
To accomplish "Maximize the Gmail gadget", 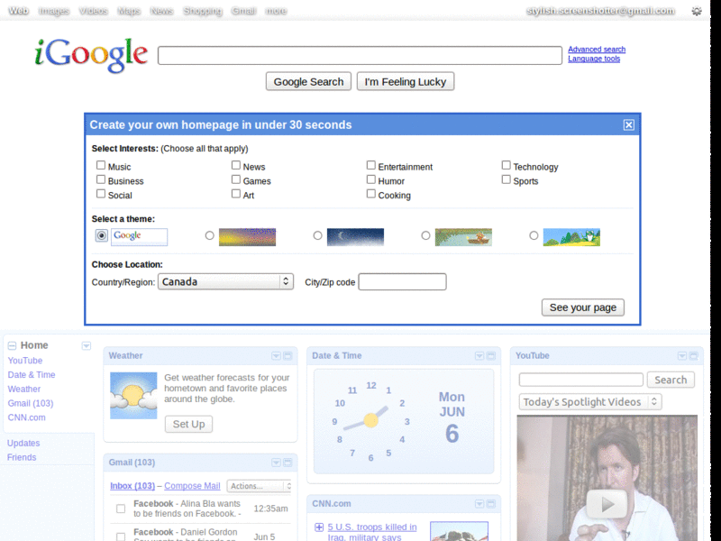I will (287, 463).
